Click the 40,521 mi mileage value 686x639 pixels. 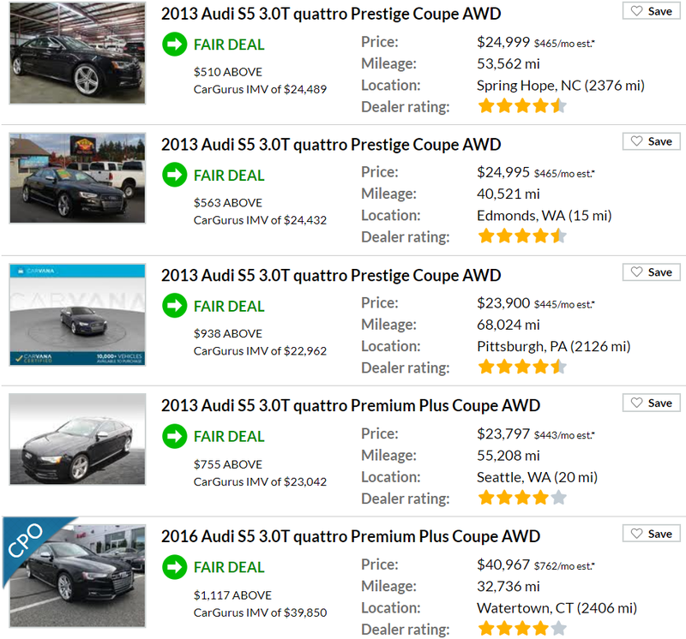(508, 194)
